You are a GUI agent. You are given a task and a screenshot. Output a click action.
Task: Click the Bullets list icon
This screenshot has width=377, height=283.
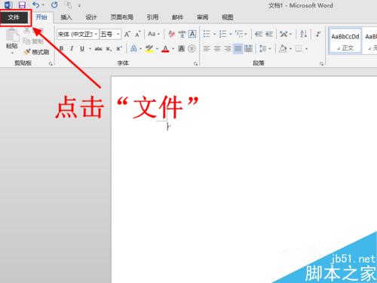[207, 34]
